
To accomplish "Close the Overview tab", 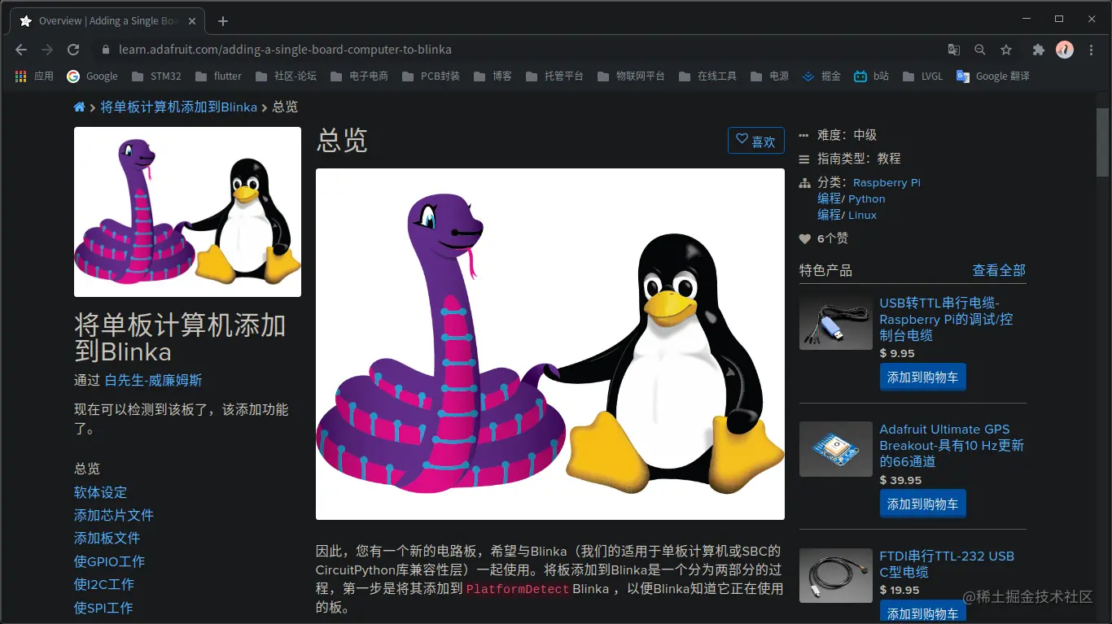I will coord(192,21).
